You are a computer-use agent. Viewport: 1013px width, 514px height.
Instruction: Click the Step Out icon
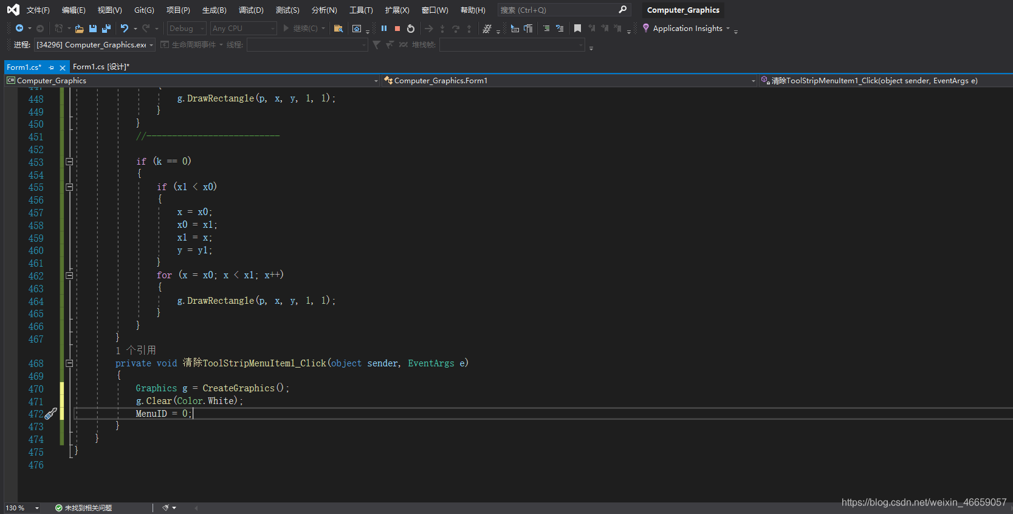click(469, 29)
